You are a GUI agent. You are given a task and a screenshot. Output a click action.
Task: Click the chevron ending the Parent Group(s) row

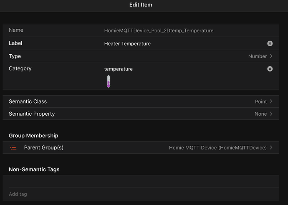[x=271, y=147]
